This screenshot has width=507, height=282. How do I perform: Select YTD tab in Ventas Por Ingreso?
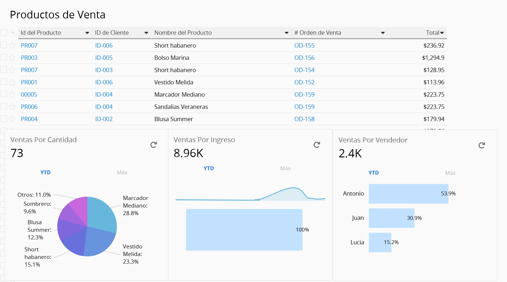click(209, 168)
